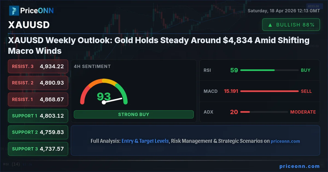Select the RESIST. 1 level 4,868.67

38,99
